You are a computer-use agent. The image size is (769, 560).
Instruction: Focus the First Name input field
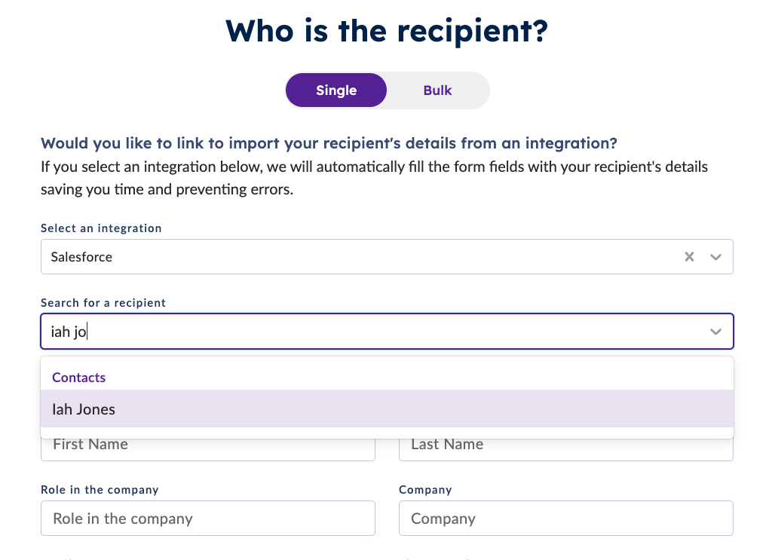click(x=207, y=444)
